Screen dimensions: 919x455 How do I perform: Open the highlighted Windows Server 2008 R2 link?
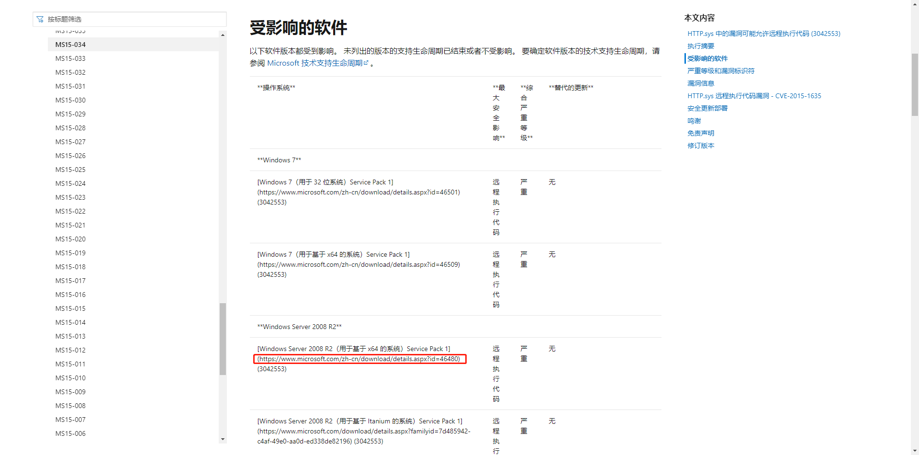359,359
